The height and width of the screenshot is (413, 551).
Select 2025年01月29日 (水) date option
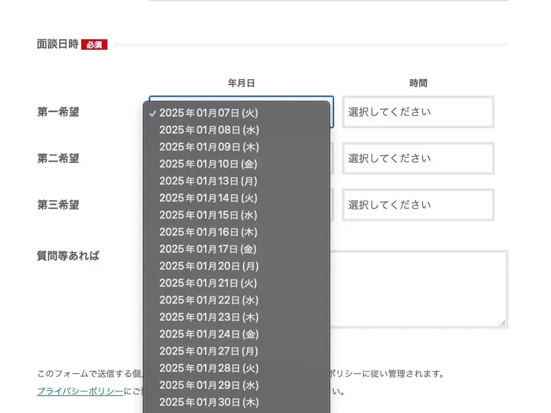point(237,386)
